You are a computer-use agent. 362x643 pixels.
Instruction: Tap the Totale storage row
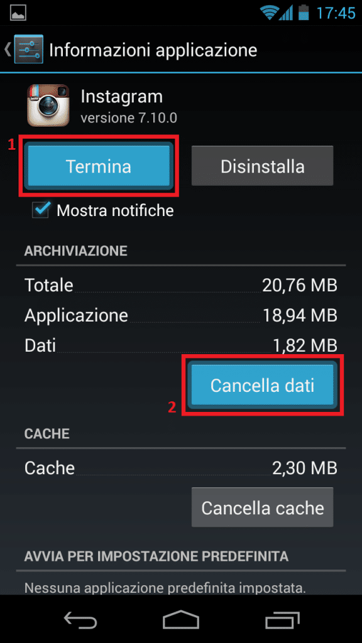pos(181,284)
